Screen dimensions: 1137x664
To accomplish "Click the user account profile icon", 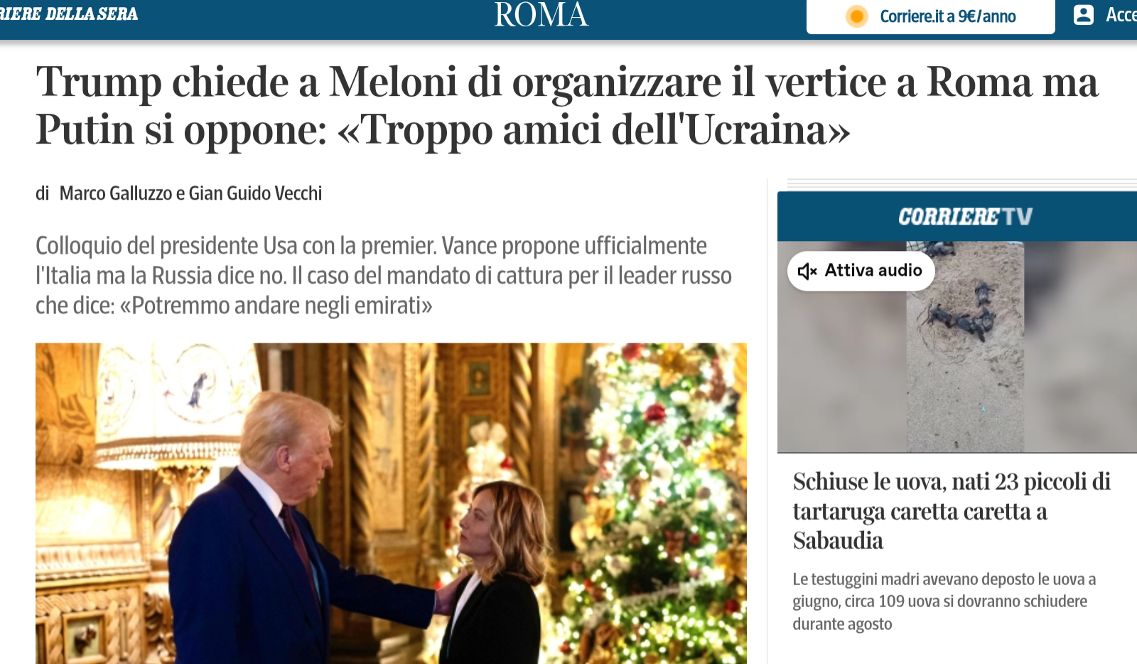I will pyautogui.click(x=1084, y=15).
